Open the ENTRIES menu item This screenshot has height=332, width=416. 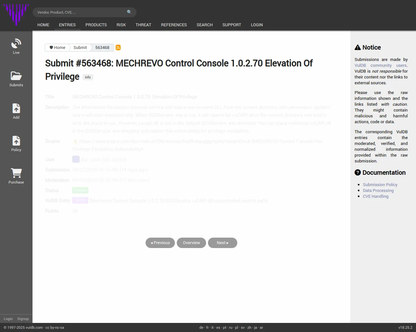pyautogui.click(x=67, y=25)
